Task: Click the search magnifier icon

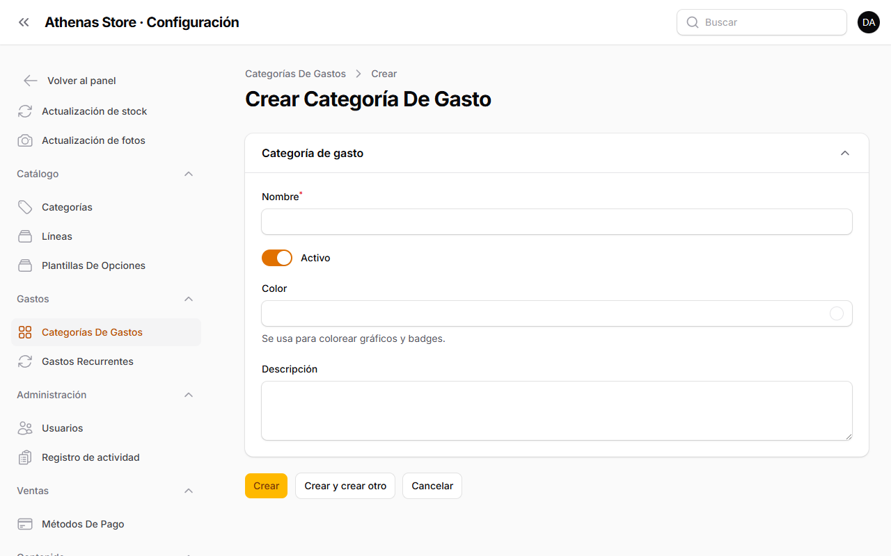Action: tap(692, 22)
